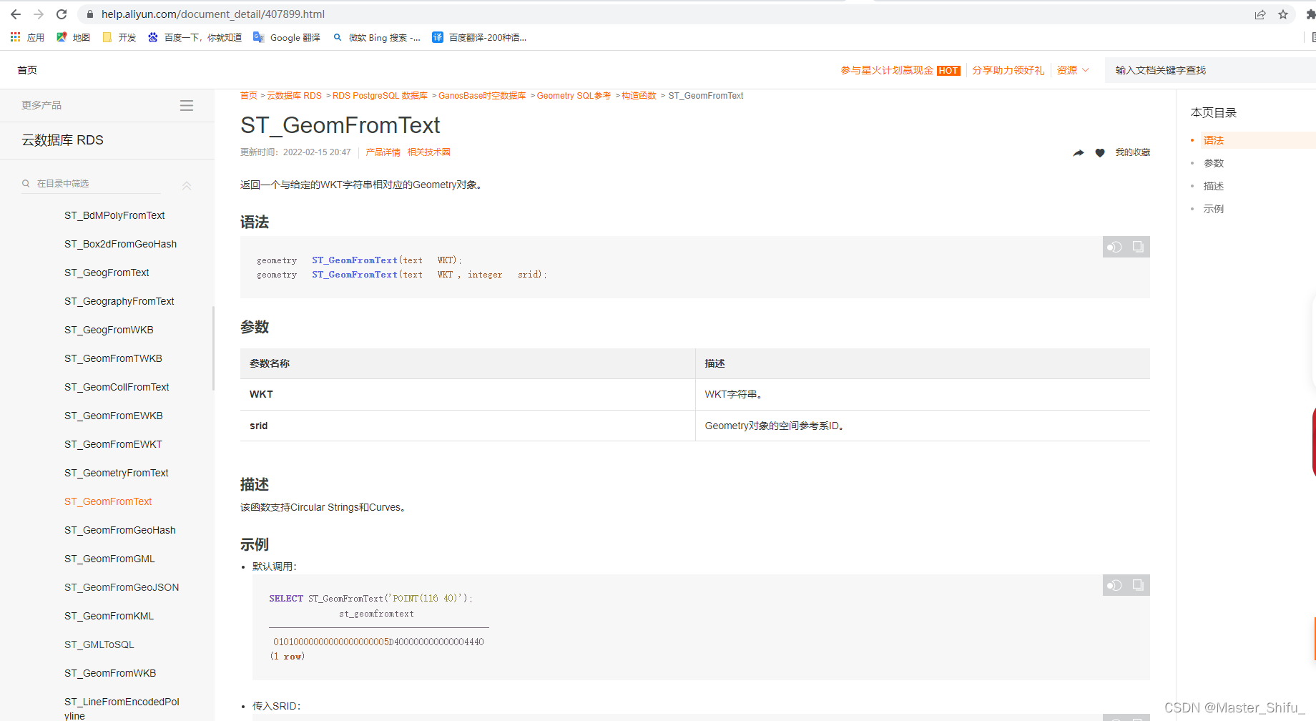Open Geometry SQL参考 breadcrumb link
The height and width of the screenshot is (721, 1316).
(574, 96)
